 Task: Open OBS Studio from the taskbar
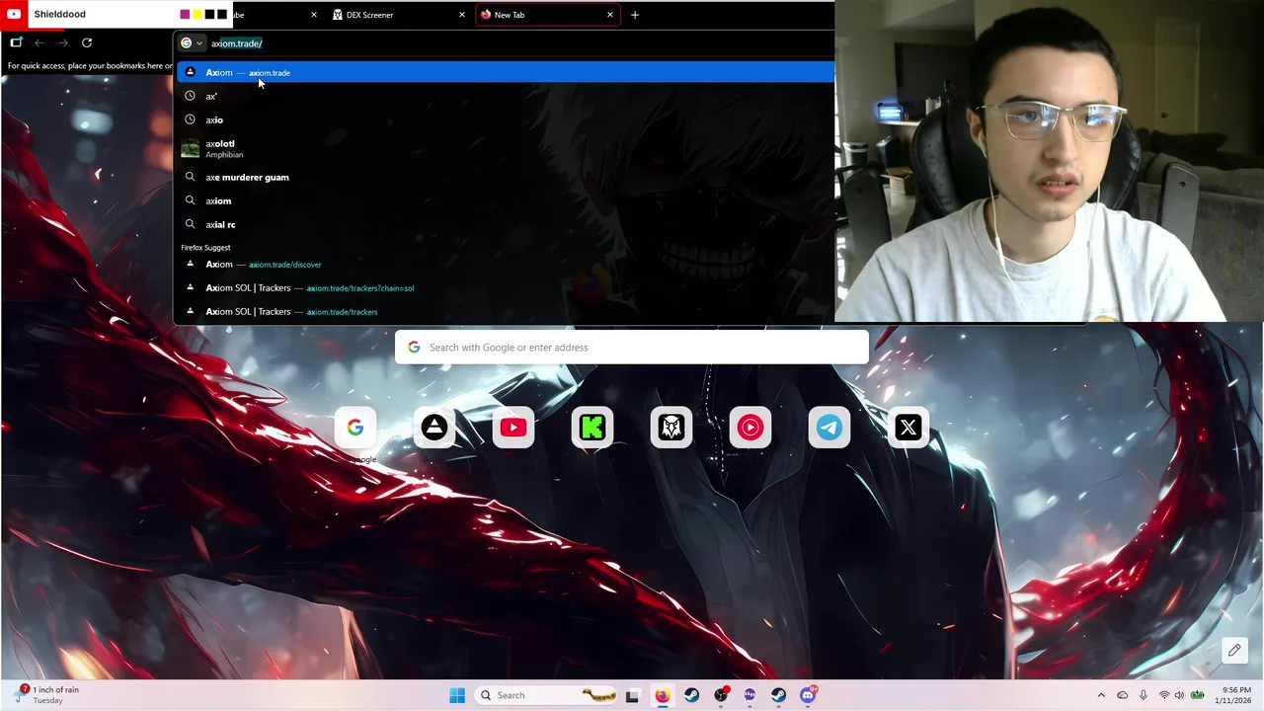click(721, 695)
